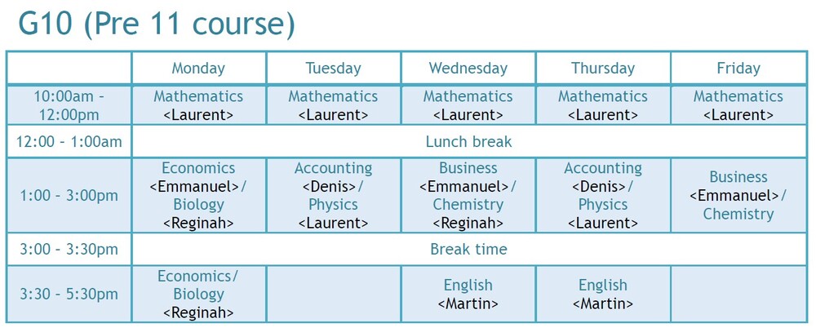Image resolution: width=816 pixels, height=328 pixels.
Task: Click the 1:00 - 3:00pm time cell
Action: coord(69,196)
